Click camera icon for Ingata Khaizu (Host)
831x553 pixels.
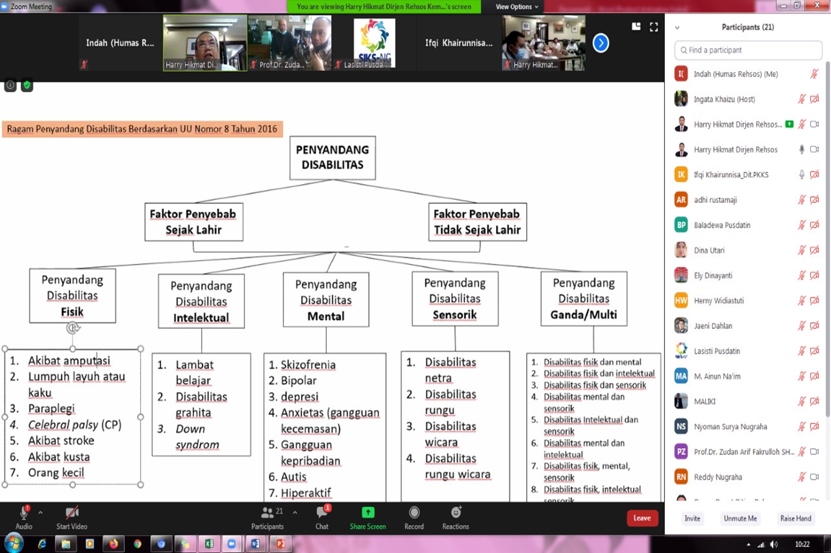[x=814, y=99]
